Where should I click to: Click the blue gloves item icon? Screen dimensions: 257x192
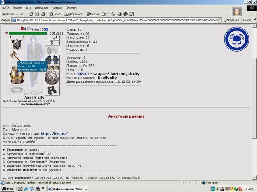coord(52,60)
